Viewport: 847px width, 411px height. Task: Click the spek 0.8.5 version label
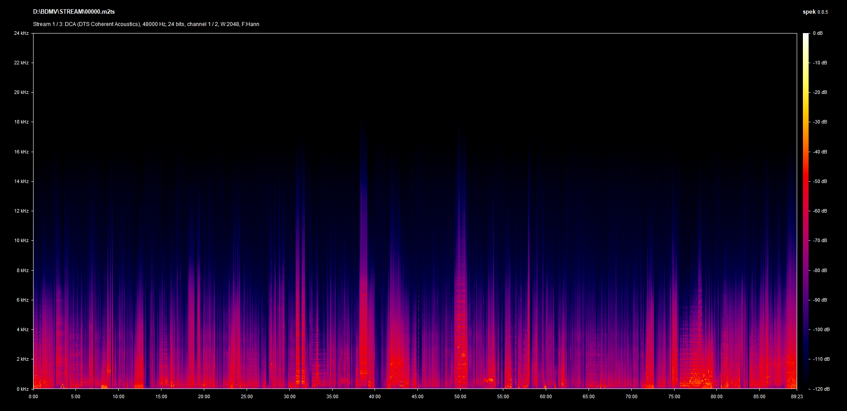pyautogui.click(x=815, y=12)
